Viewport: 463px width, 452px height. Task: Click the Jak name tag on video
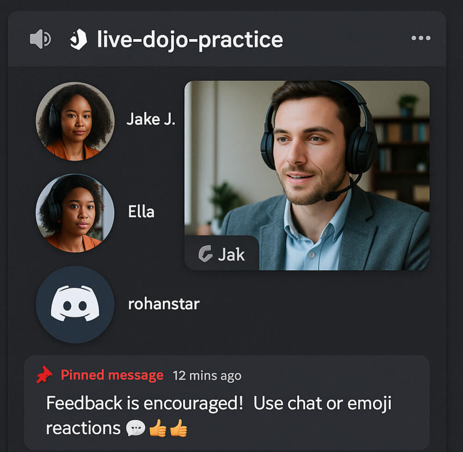pyautogui.click(x=222, y=253)
